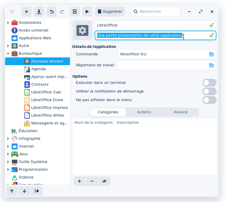Enable Exécuter dans un terminal switch
The image size is (225, 202).
pos(209,83)
